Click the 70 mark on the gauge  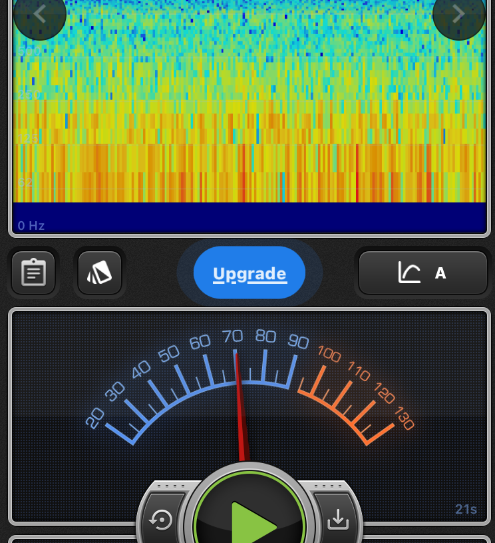233,335
